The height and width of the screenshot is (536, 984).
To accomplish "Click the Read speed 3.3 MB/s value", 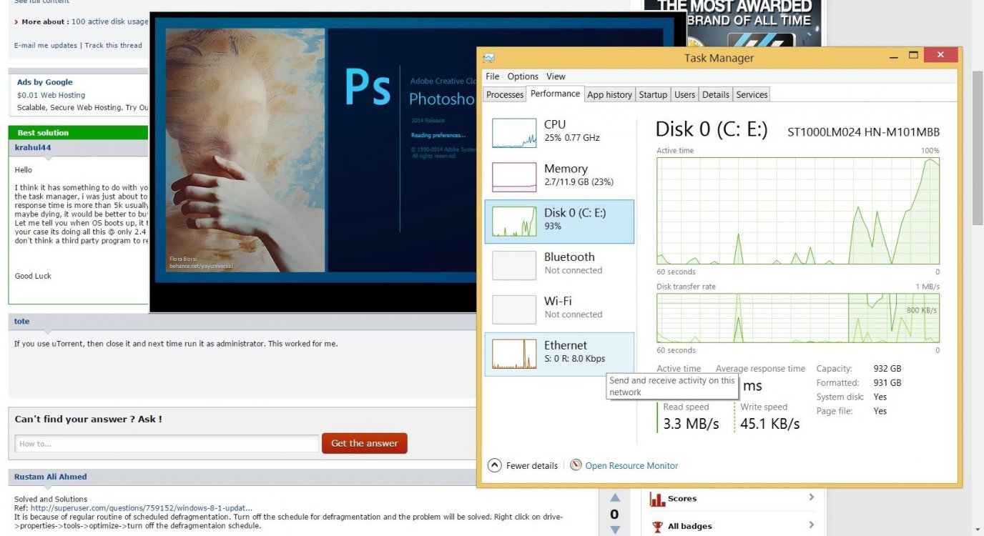I will pyautogui.click(x=691, y=424).
